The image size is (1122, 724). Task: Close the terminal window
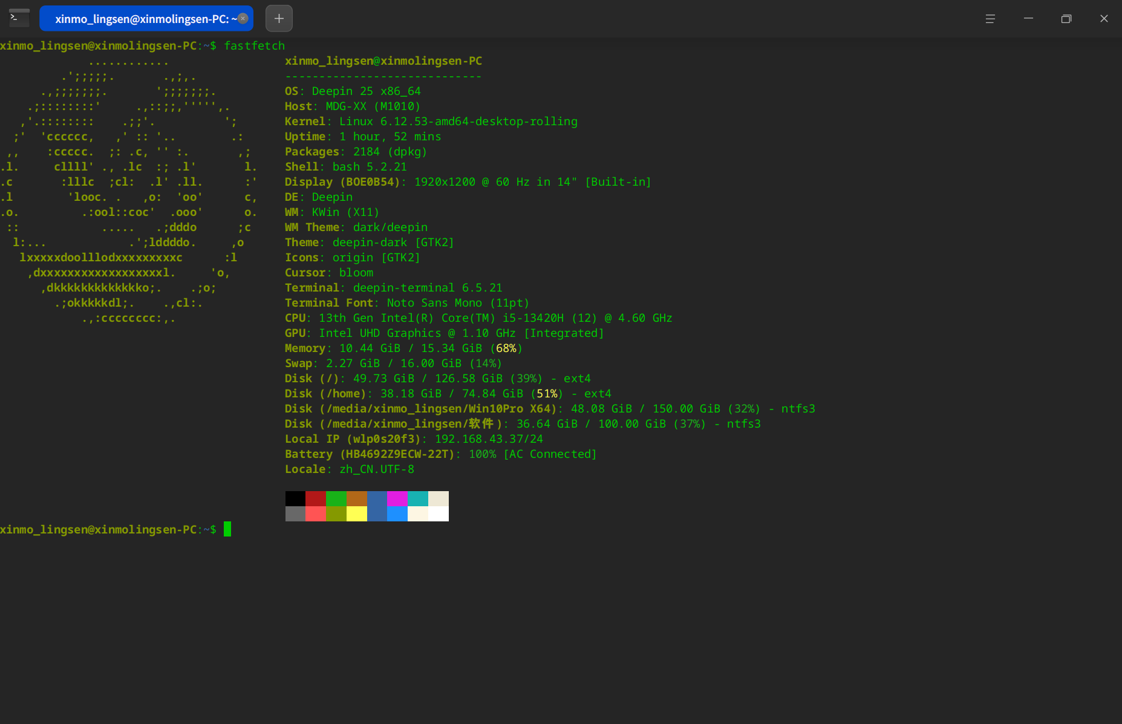(x=1104, y=19)
